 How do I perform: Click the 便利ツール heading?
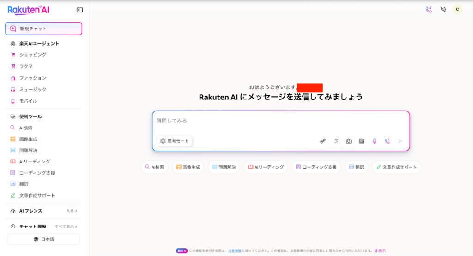(30, 116)
